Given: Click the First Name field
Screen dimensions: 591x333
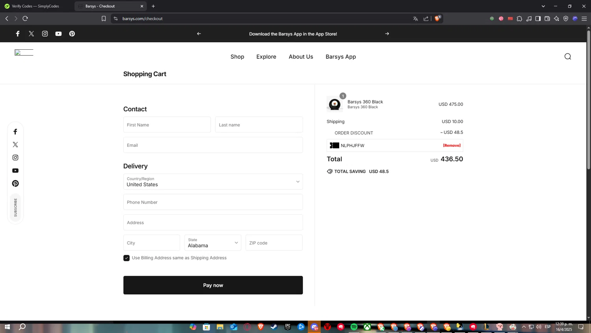Looking at the screenshot, I should tap(167, 125).
